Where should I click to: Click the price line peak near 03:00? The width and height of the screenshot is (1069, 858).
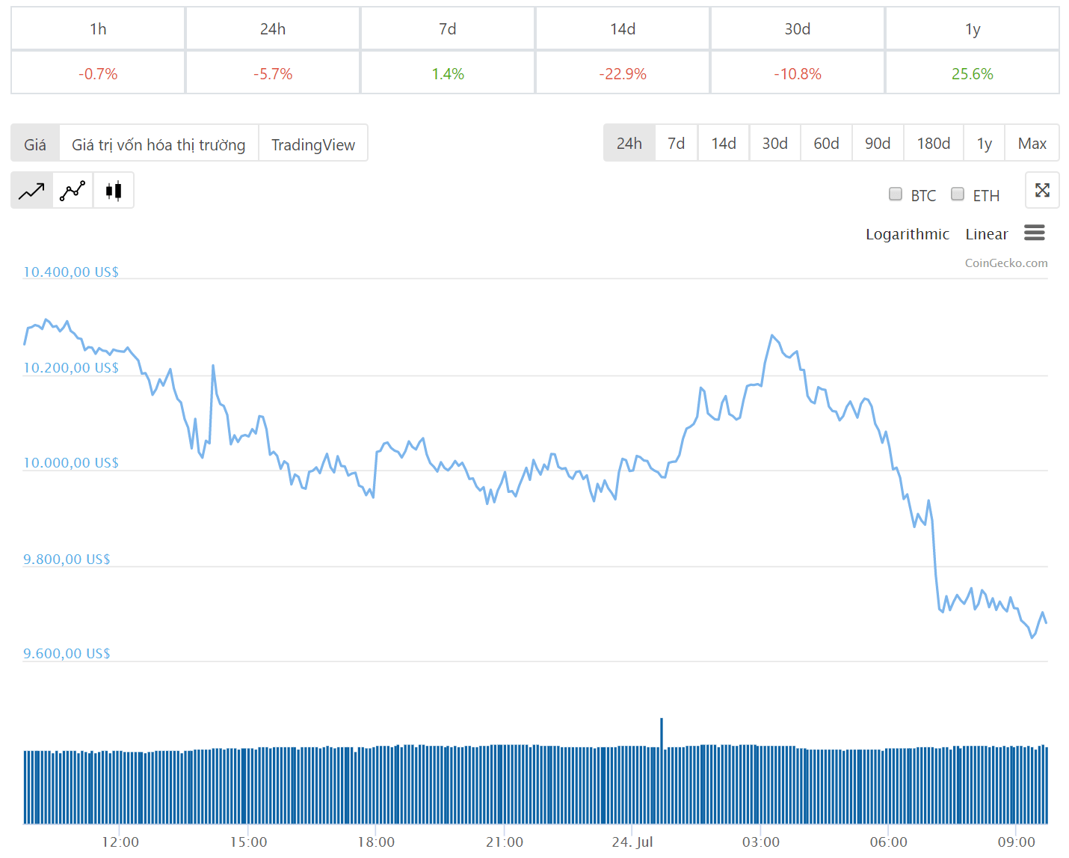tap(772, 336)
